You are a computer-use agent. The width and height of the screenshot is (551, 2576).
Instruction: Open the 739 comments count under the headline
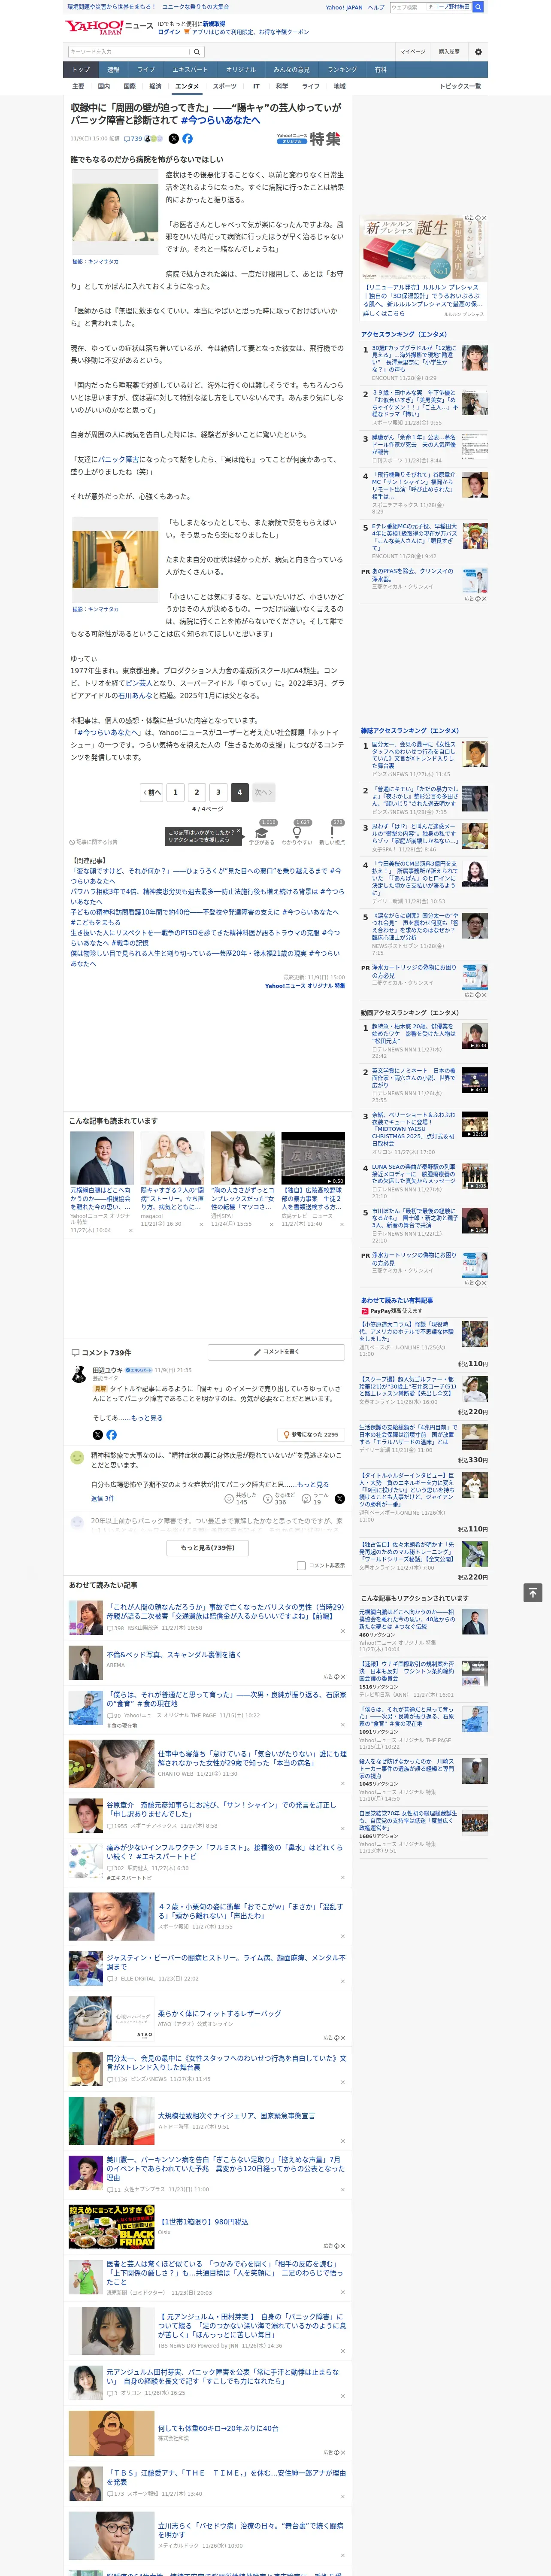point(133,139)
